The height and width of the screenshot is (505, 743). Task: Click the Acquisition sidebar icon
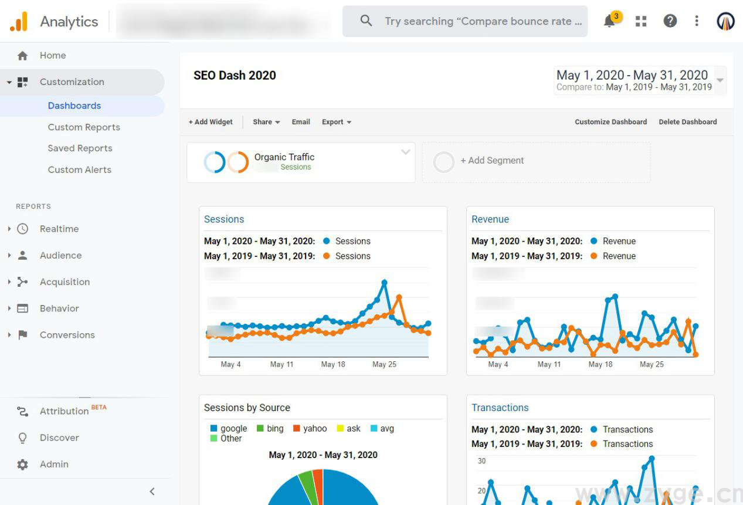tap(22, 282)
